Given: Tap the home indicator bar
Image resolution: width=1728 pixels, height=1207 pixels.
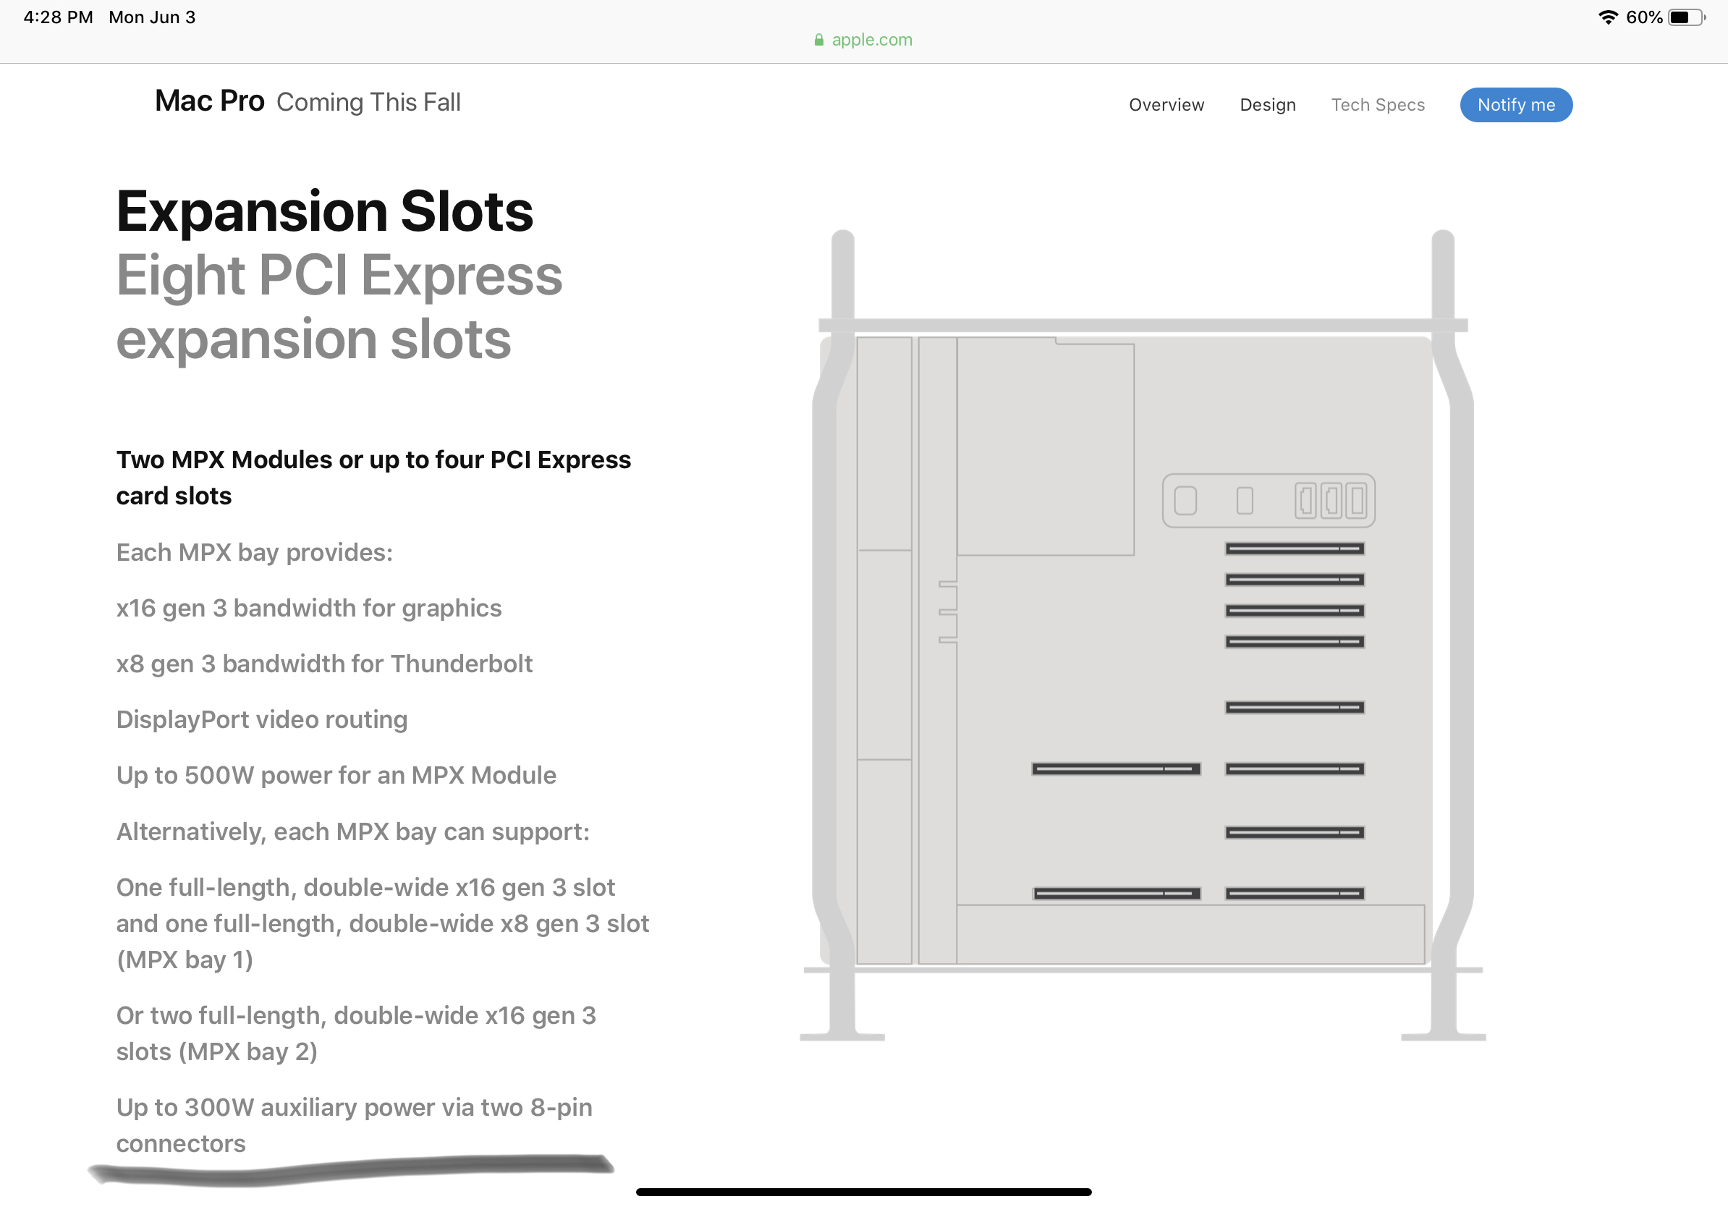Looking at the screenshot, I should click(x=863, y=1192).
